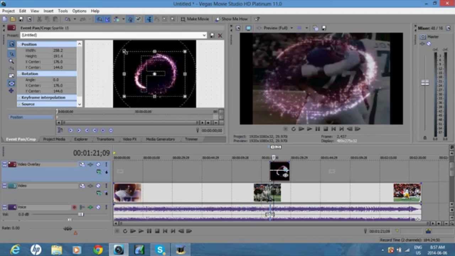This screenshot has width=455, height=256.
Task: Click Show Properties icon in Pan/Crop sidebar
Action: point(11,44)
